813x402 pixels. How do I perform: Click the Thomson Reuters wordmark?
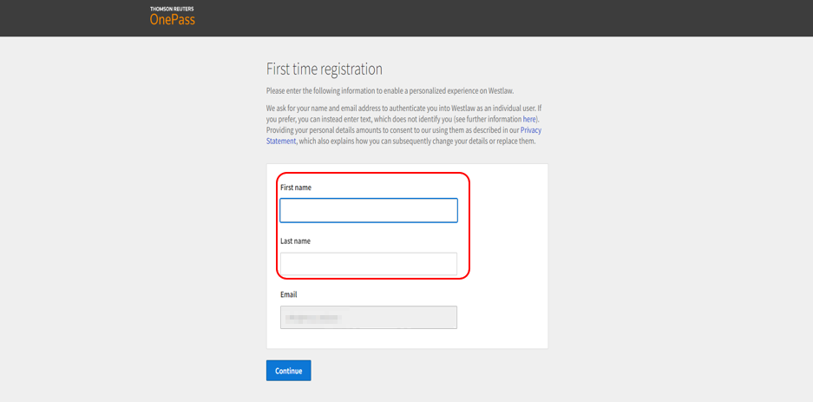172,9
